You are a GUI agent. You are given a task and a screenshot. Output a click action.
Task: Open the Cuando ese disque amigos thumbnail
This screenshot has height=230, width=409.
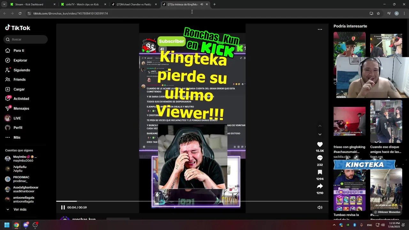(386, 121)
